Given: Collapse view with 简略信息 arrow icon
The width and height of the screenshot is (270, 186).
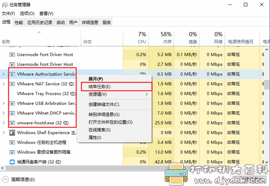Looking at the screenshot, I should pos(5,179).
